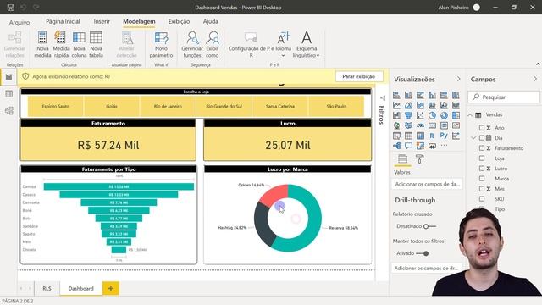Open the RLS page tab
Viewport: 542px width, 305px height.
coord(47,288)
